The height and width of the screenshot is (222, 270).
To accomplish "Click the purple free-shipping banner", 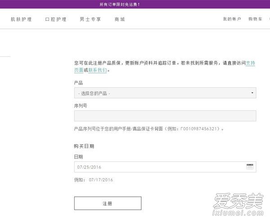I will click(135, 4).
